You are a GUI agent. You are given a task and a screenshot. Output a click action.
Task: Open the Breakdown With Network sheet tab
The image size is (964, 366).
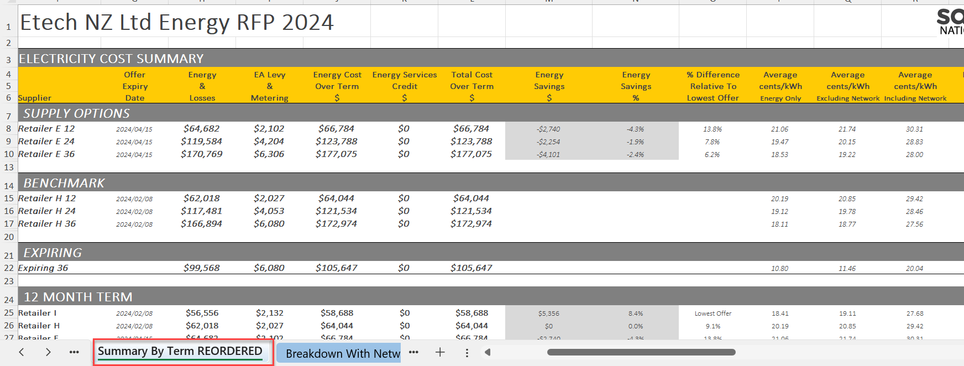pyautogui.click(x=342, y=353)
